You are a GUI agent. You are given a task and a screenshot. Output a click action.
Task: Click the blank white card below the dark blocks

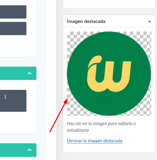18,46
